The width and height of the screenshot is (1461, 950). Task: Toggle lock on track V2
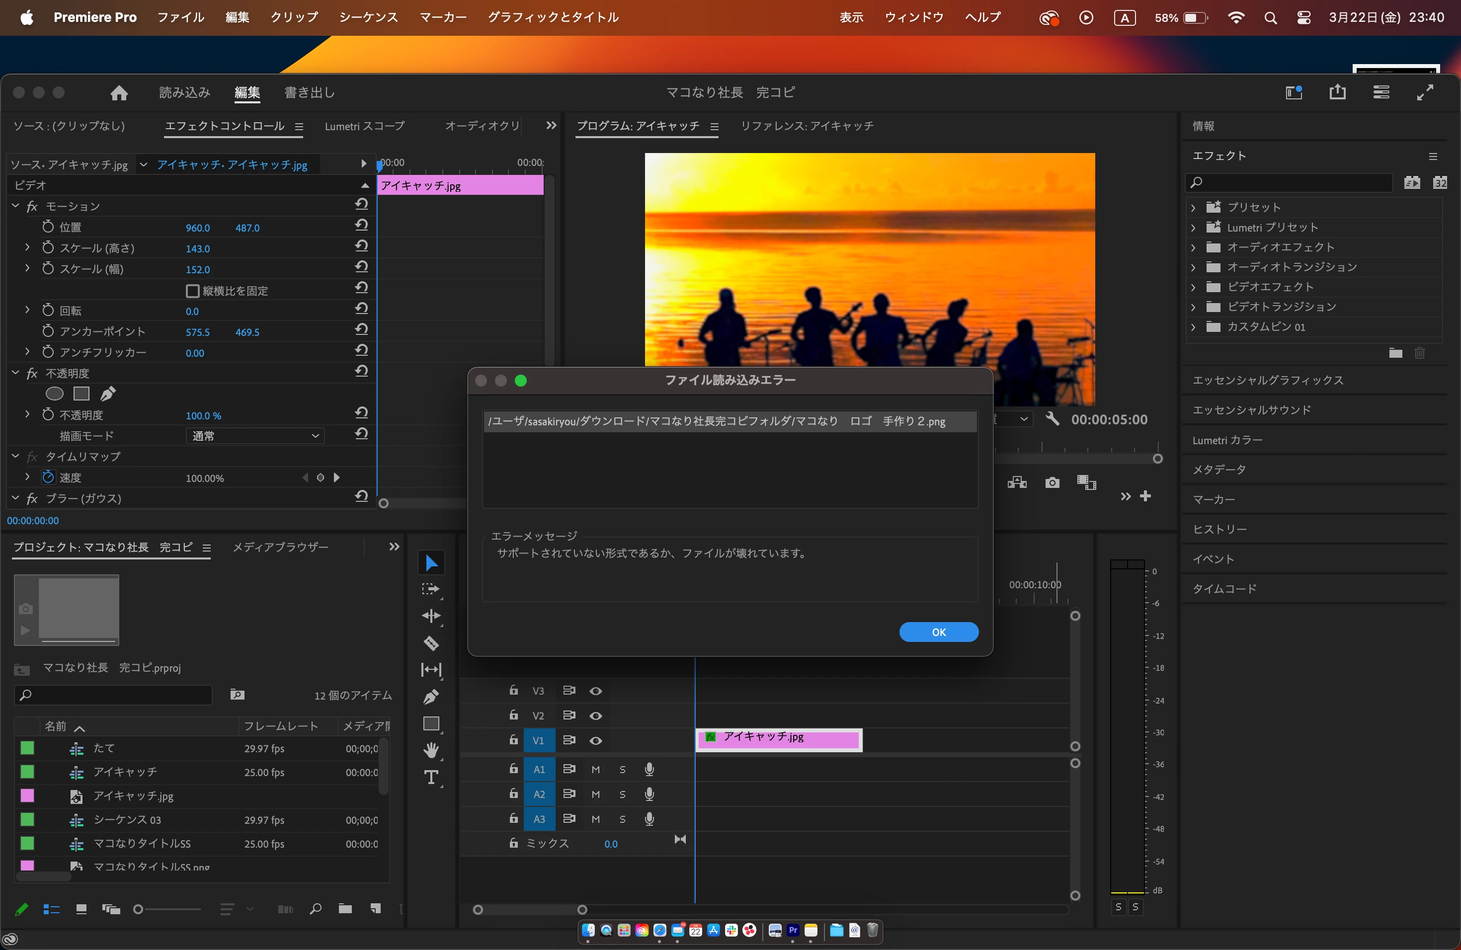click(513, 715)
